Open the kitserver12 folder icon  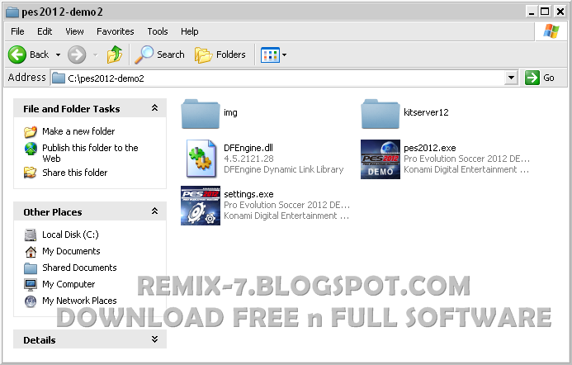(x=381, y=113)
